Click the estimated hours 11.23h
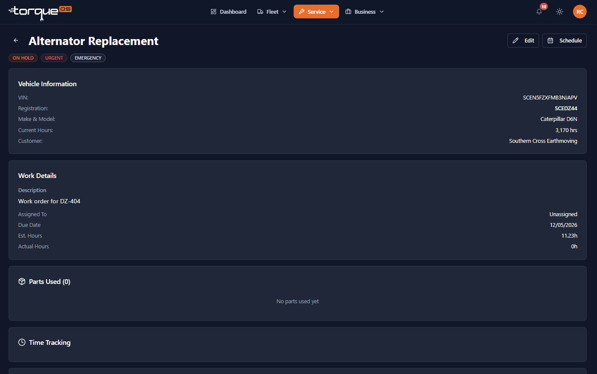 tap(569, 236)
